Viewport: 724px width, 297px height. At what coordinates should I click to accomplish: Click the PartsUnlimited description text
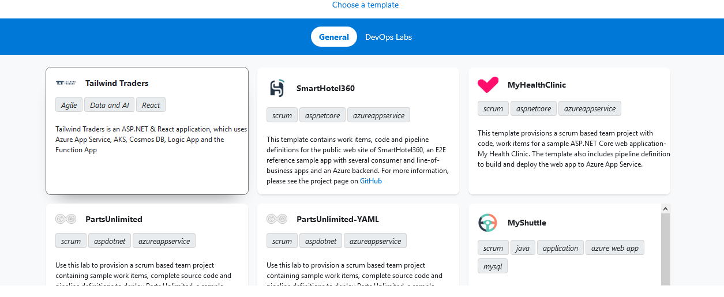coord(144,273)
